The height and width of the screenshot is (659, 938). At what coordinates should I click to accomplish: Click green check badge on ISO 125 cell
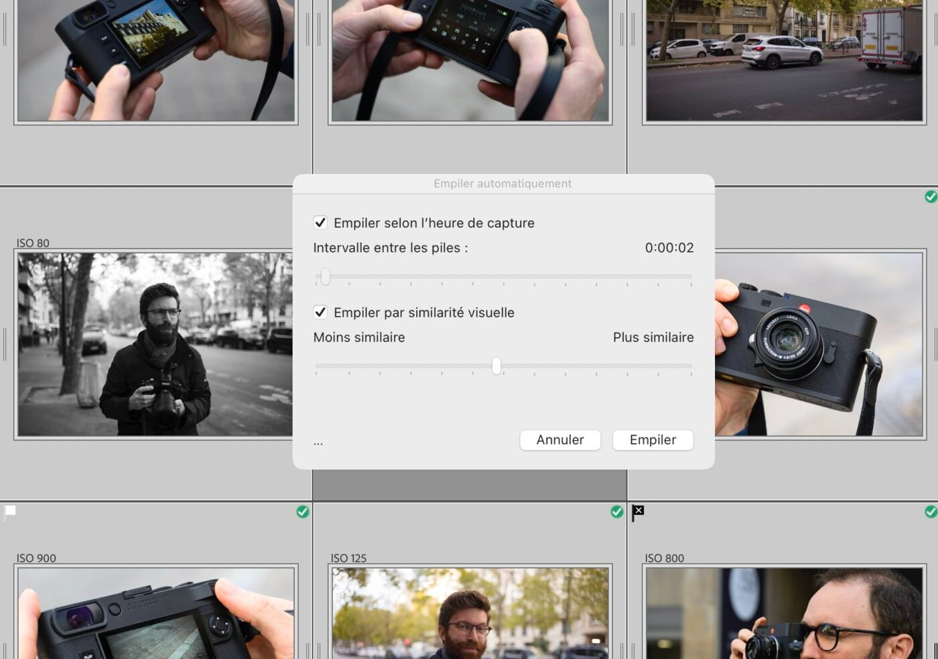pos(617,512)
